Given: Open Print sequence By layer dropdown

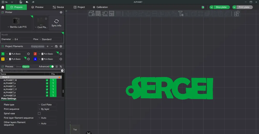Looking at the screenshot, I should (47, 109).
